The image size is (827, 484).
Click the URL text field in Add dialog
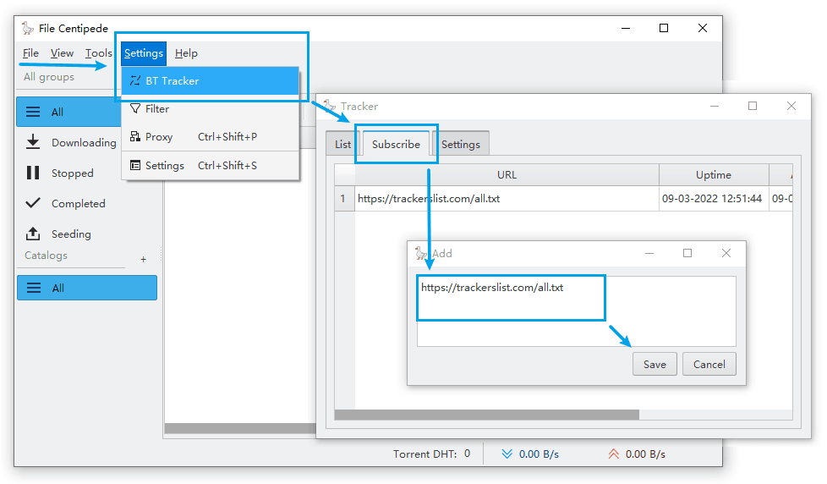[575, 311]
